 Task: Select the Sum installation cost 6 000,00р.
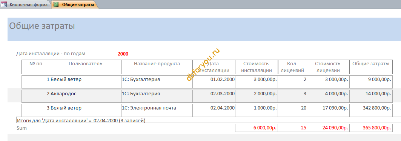tap(257, 128)
